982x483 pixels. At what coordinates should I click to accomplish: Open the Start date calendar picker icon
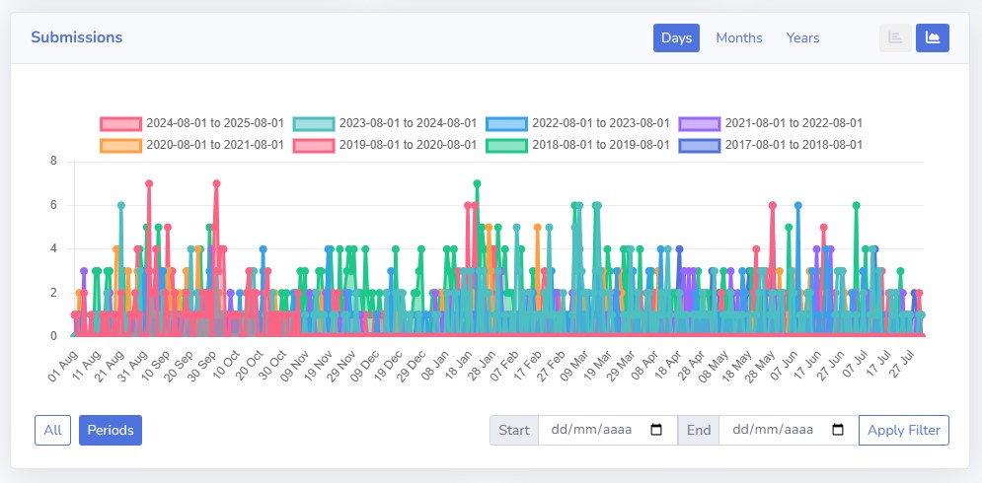pos(656,430)
